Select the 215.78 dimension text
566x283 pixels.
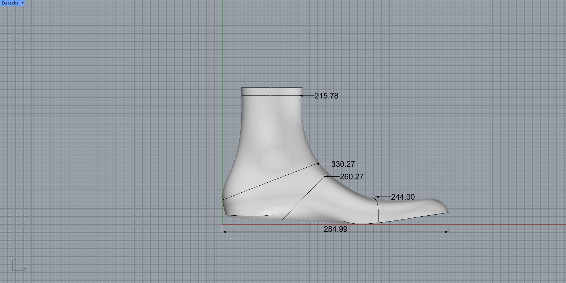click(x=326, y=96)
